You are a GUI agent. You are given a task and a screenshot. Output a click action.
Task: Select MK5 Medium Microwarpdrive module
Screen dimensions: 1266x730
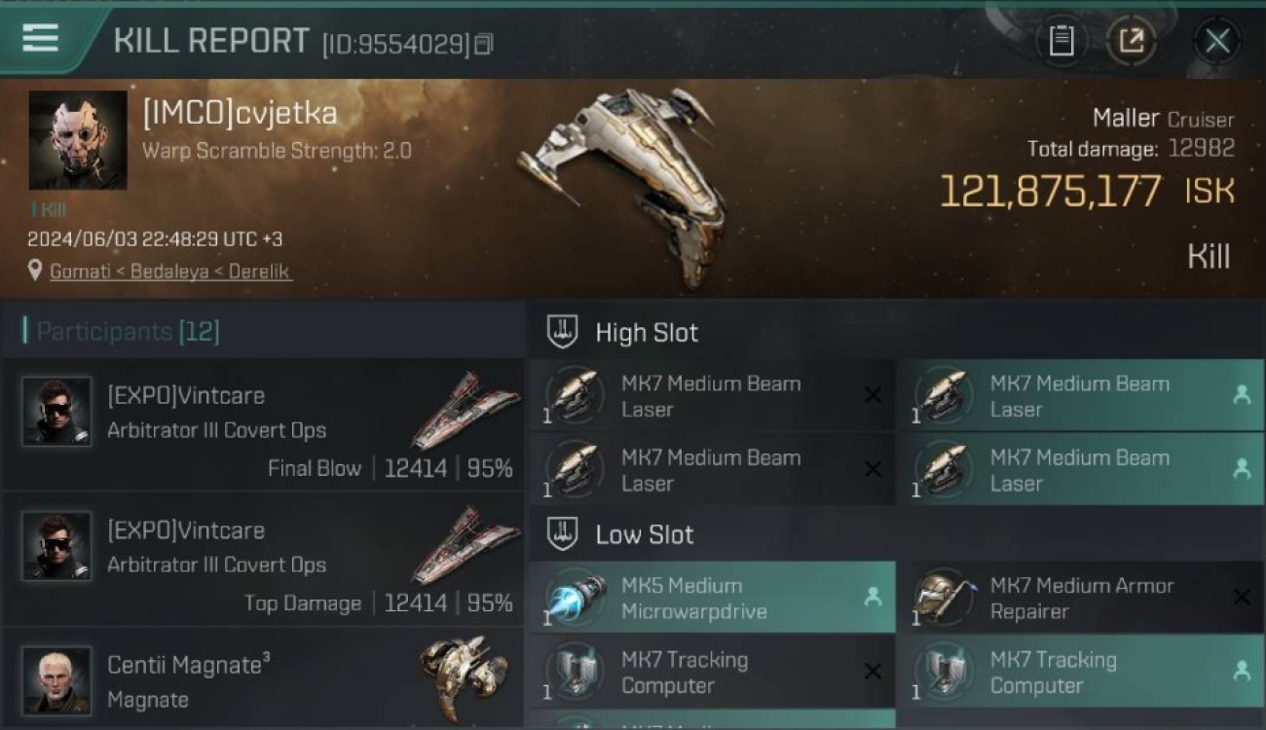712,598
